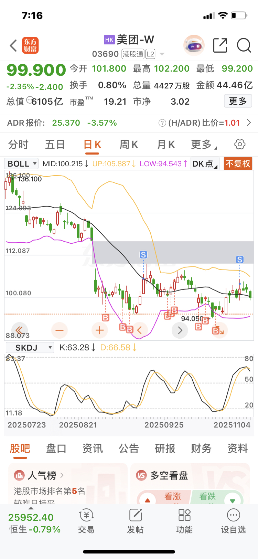Viewport: 258px width, 559px height.
Task: Tap the leftmost S sell marker
Action: pyautogui.click(x=143, y=255)
